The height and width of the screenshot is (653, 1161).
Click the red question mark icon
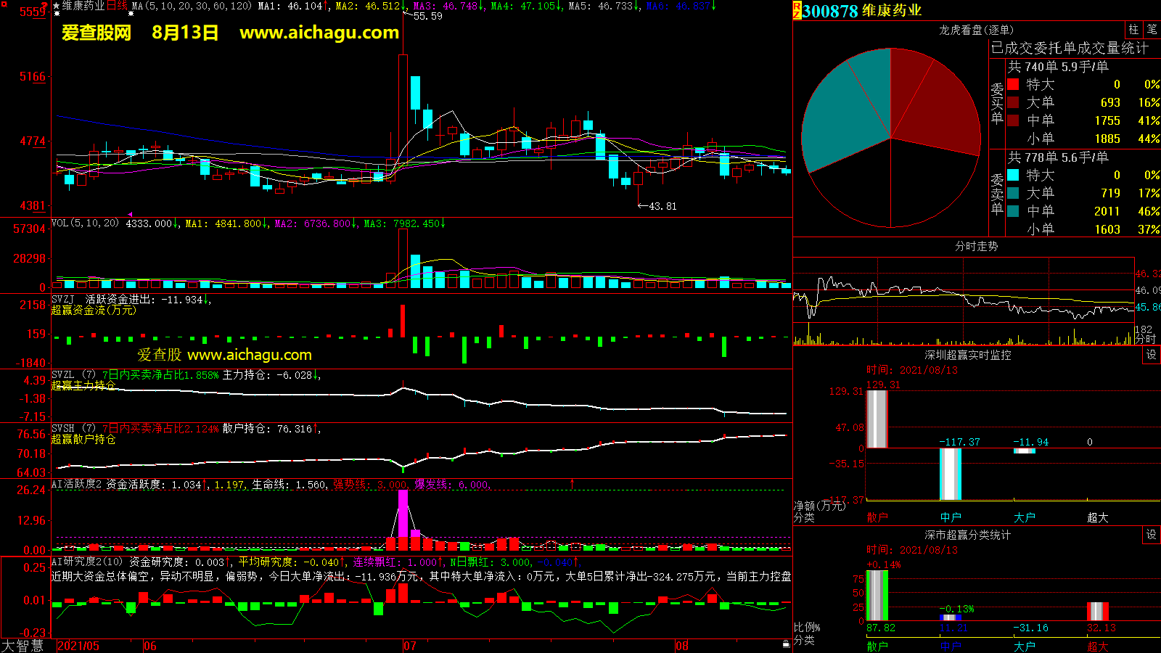(x=45, y=6)
